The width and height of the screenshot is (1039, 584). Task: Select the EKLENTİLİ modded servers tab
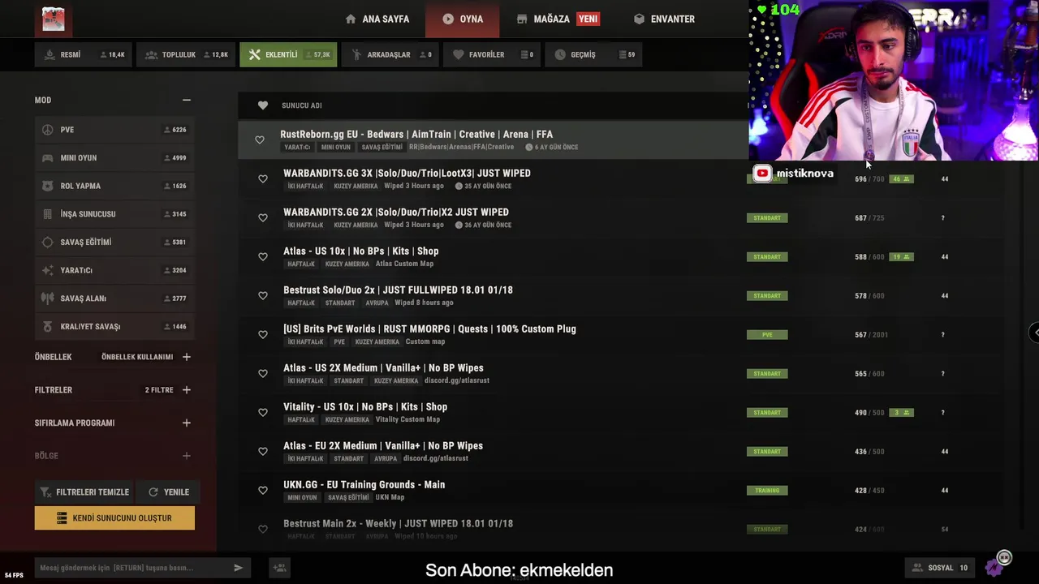(288, 54)
